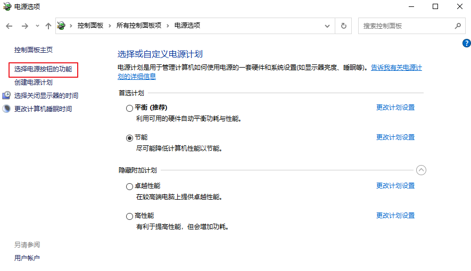Select the 卓越性能 power plan
The height and width of the screenshot is (271, 471).
pos(129,187)
